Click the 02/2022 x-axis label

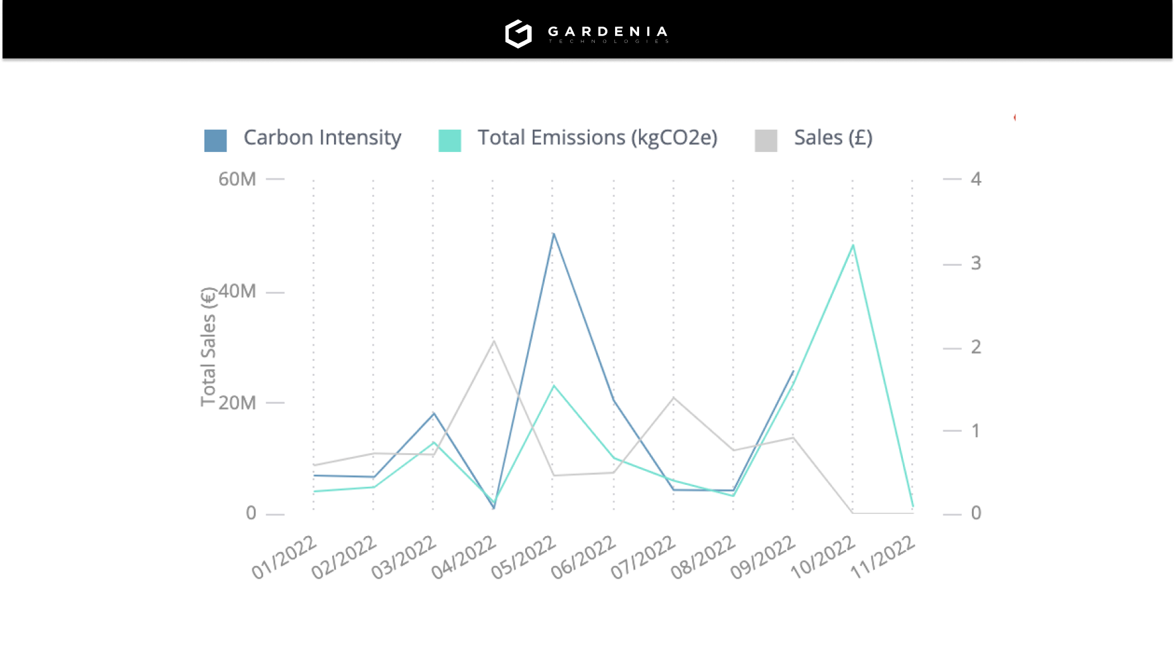coord(344,557)
